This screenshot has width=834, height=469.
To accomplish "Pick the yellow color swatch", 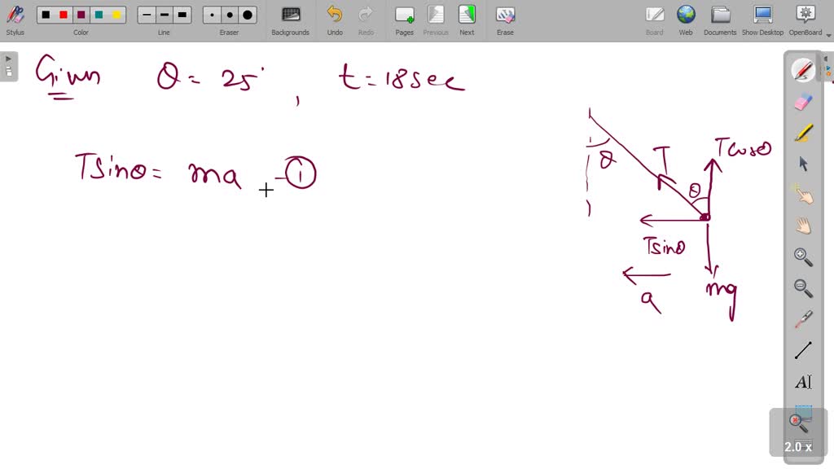I will [x=116, y=14].
